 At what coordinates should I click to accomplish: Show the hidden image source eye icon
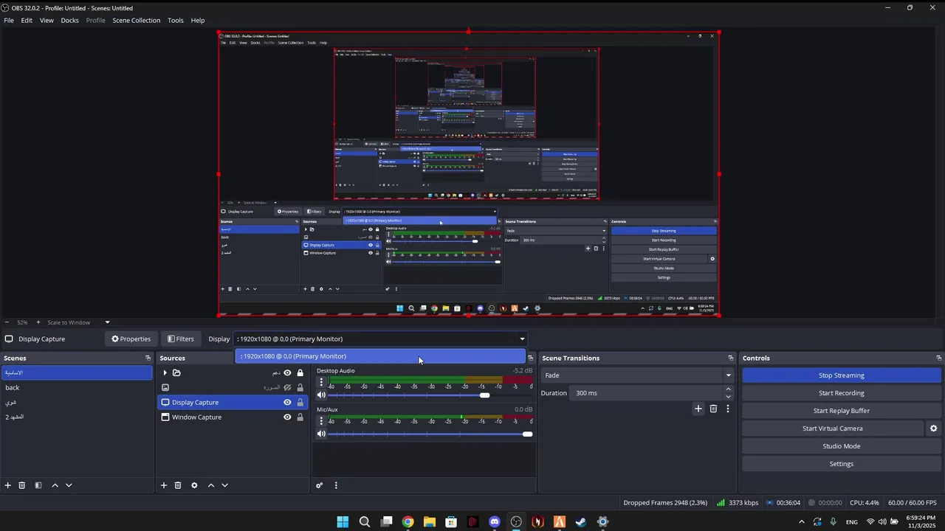tap(287, 388)
